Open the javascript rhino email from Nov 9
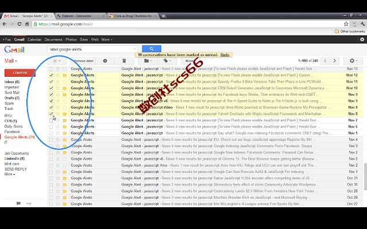Screen dimensions: 367x229 point(205,108)
